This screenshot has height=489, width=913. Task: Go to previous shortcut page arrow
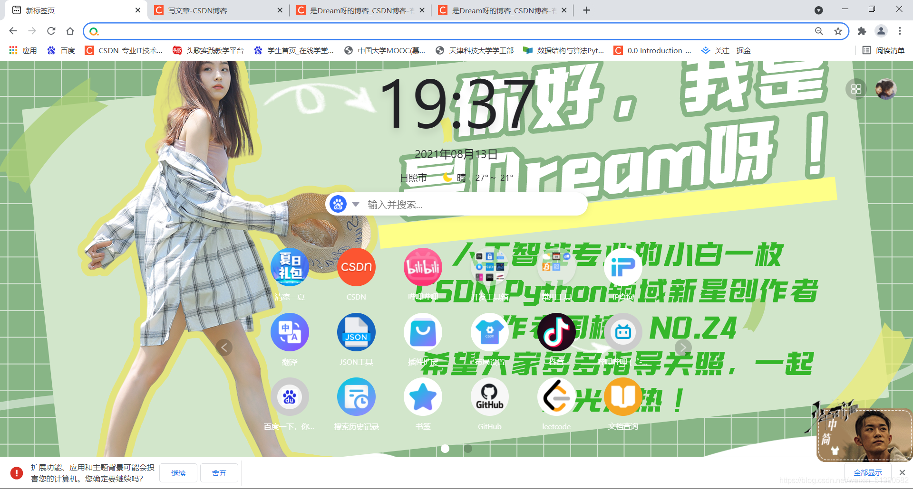pos(224,348)
